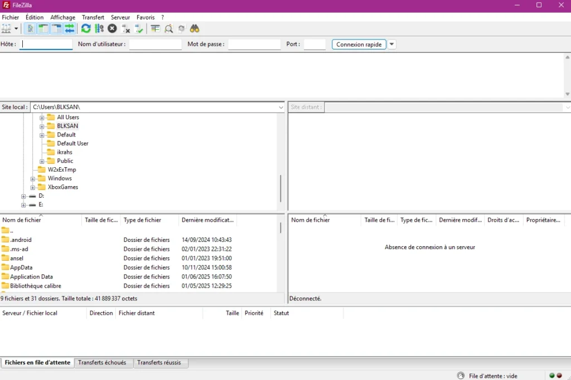Select the BLKSAN folder in the tree
This screenshot has width=571, height=380.
point(67,126)
